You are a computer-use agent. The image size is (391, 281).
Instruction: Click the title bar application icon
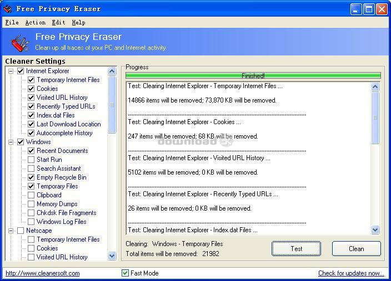pyautogui.click(x=8, y=9)
